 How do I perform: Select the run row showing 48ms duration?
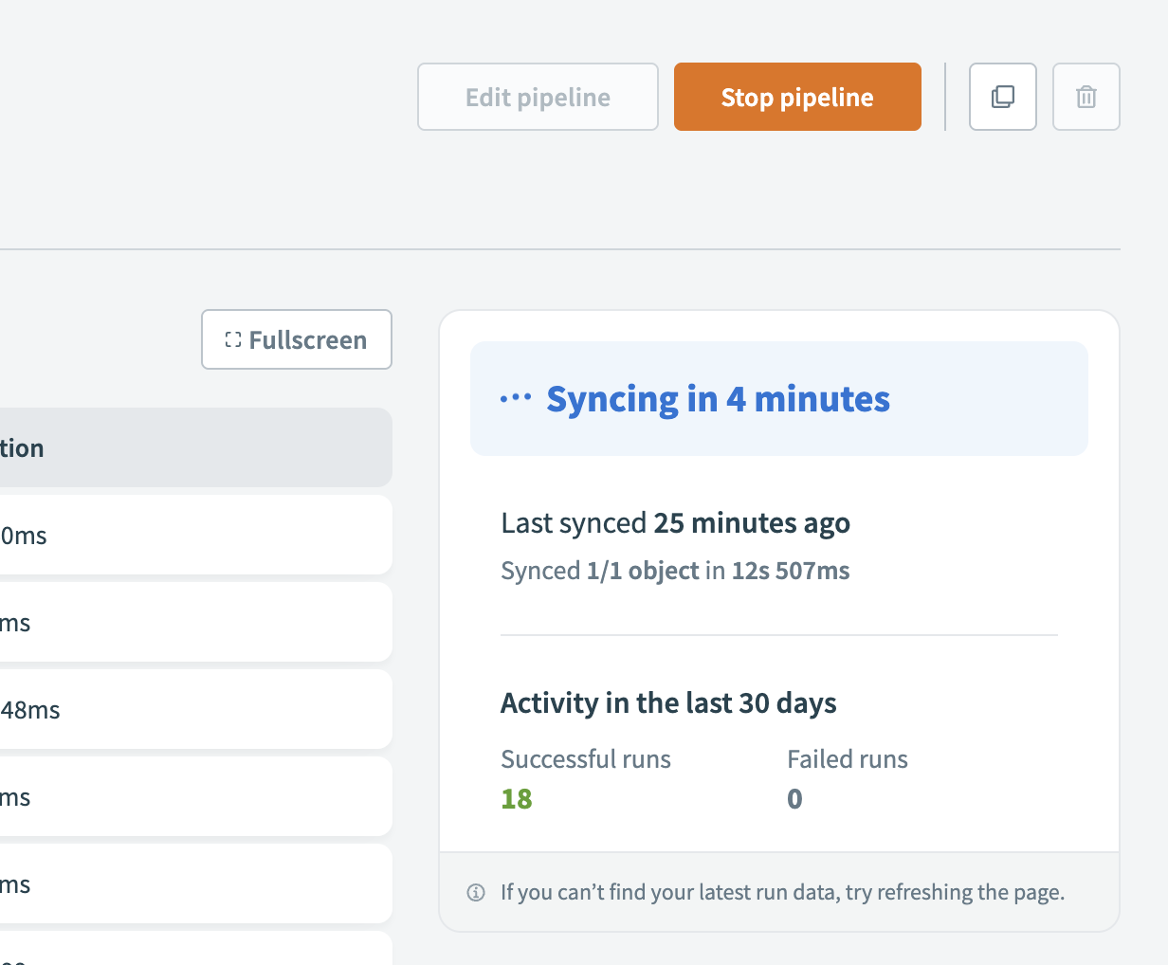pyautogui.click(x=190, y=708)
